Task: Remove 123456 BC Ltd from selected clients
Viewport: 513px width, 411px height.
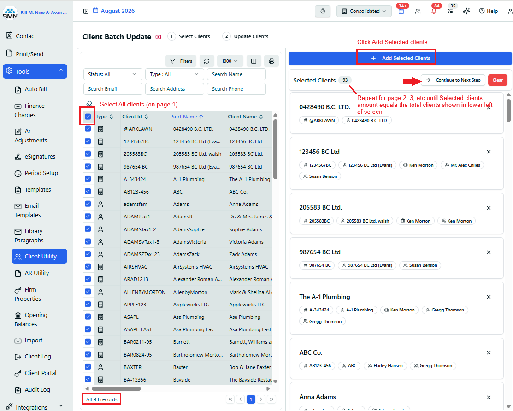Action: point(489,152)
